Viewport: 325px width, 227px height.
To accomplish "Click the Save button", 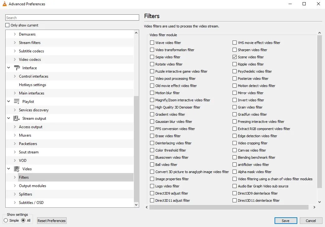I will [x=285, y=220].
